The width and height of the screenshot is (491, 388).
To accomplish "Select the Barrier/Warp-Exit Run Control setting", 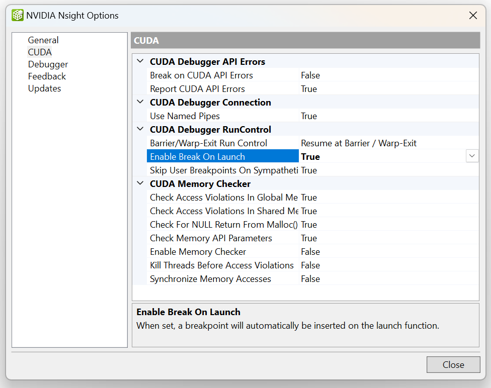I will click(207, 143).
